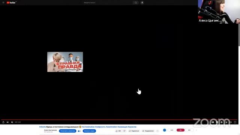Click the page vertical scrollbar
This screenshot has width=240, height=135.
click(239, 34)
